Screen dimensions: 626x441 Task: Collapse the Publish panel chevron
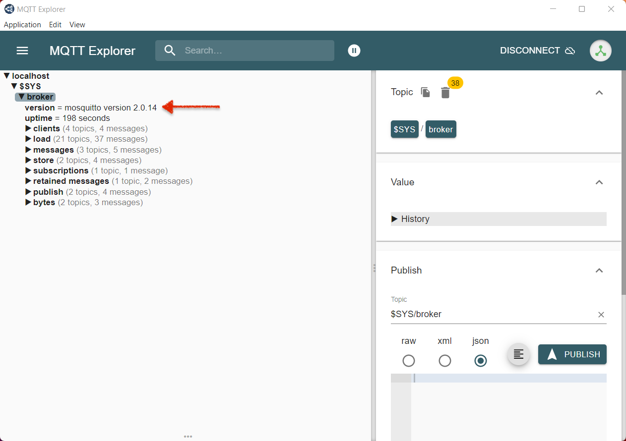click(599, 271)
